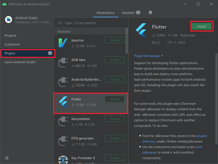Click flutter.dev vendor text
This screenshot has width=218, height=164.
tap(188, 35)
